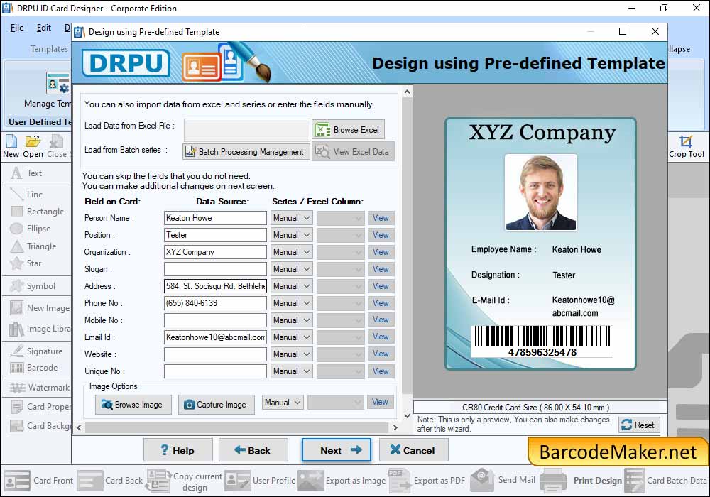The width and height of the screenshot is (710, 497).
Task: Select the Triangle shape tool
Action: pos(33,246)
